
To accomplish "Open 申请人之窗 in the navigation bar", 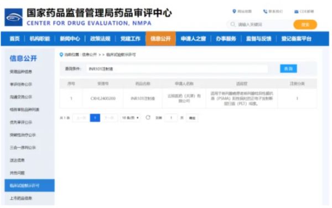I will pyautogui.click(x=193, y=39).
